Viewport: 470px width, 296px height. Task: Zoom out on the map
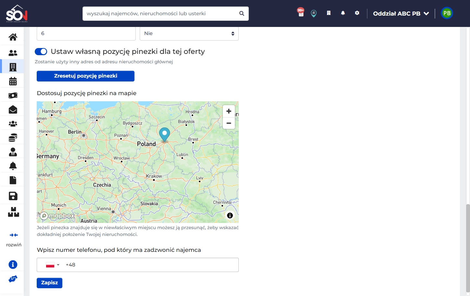pos(229,123)
